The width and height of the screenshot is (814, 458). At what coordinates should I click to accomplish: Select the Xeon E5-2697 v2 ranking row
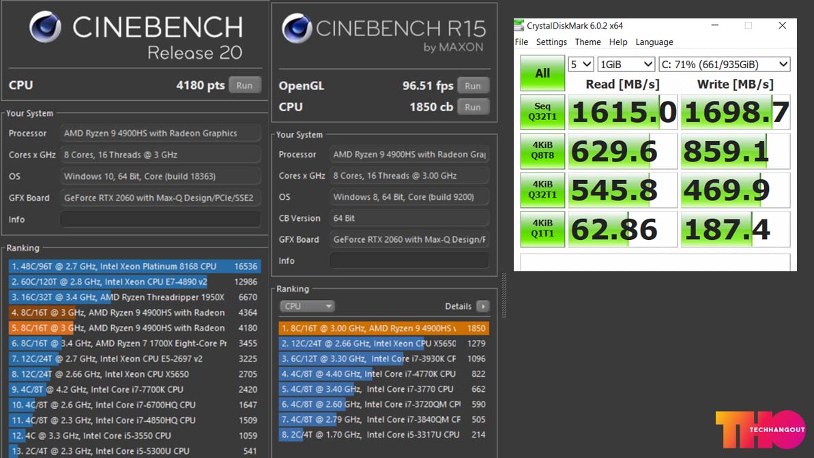[134, 359]
